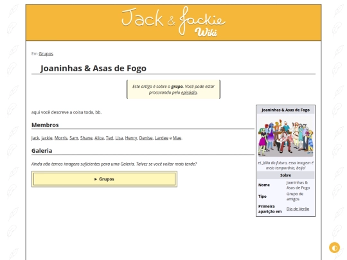
Task: Click the Jack & Jackie Wiki logo
Action: (173, 21)
